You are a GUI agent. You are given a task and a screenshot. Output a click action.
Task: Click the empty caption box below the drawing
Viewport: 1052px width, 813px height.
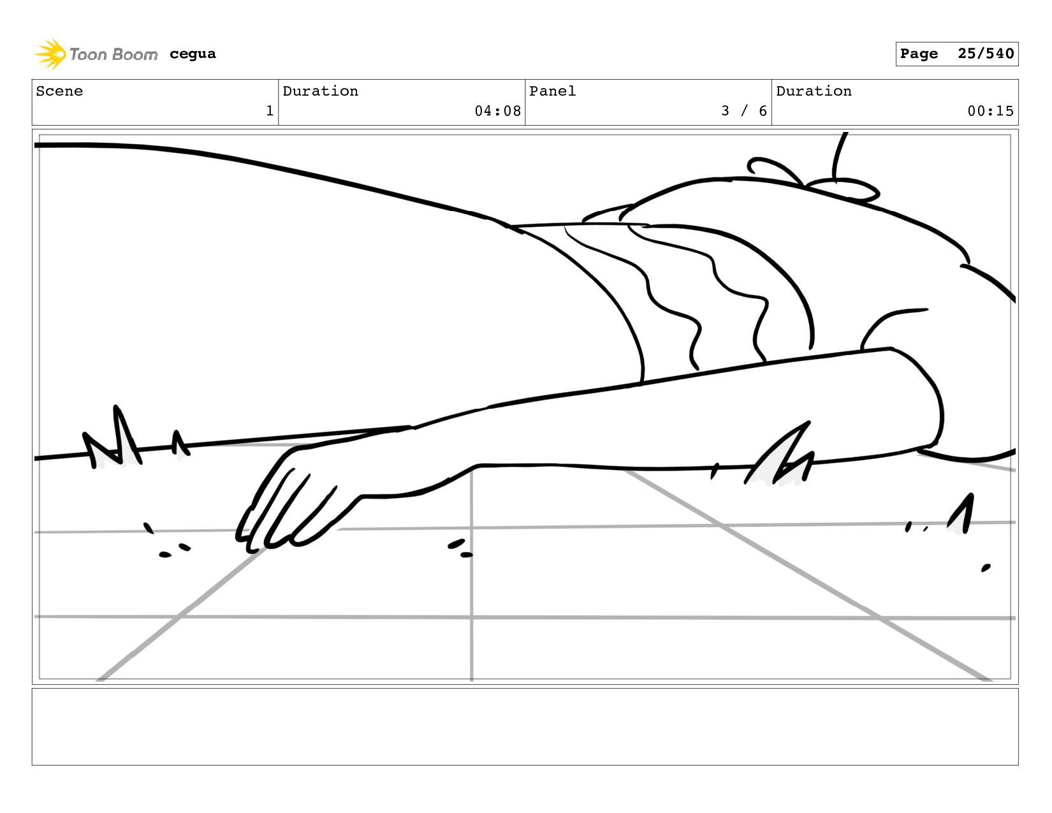click(525, 726)
